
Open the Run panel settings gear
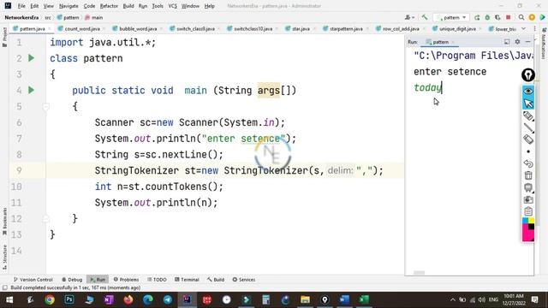pyautogui.click(x=517, y=42)
